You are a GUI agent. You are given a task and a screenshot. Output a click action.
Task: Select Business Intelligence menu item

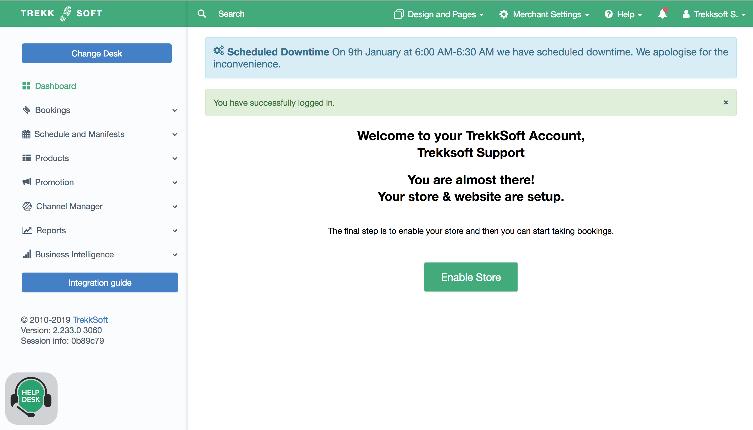tap(74, 254)
